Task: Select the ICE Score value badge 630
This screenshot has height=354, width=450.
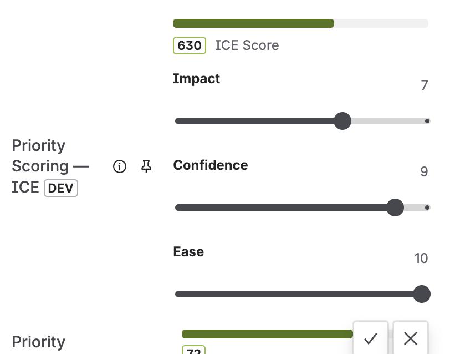Action: (189, 45)
